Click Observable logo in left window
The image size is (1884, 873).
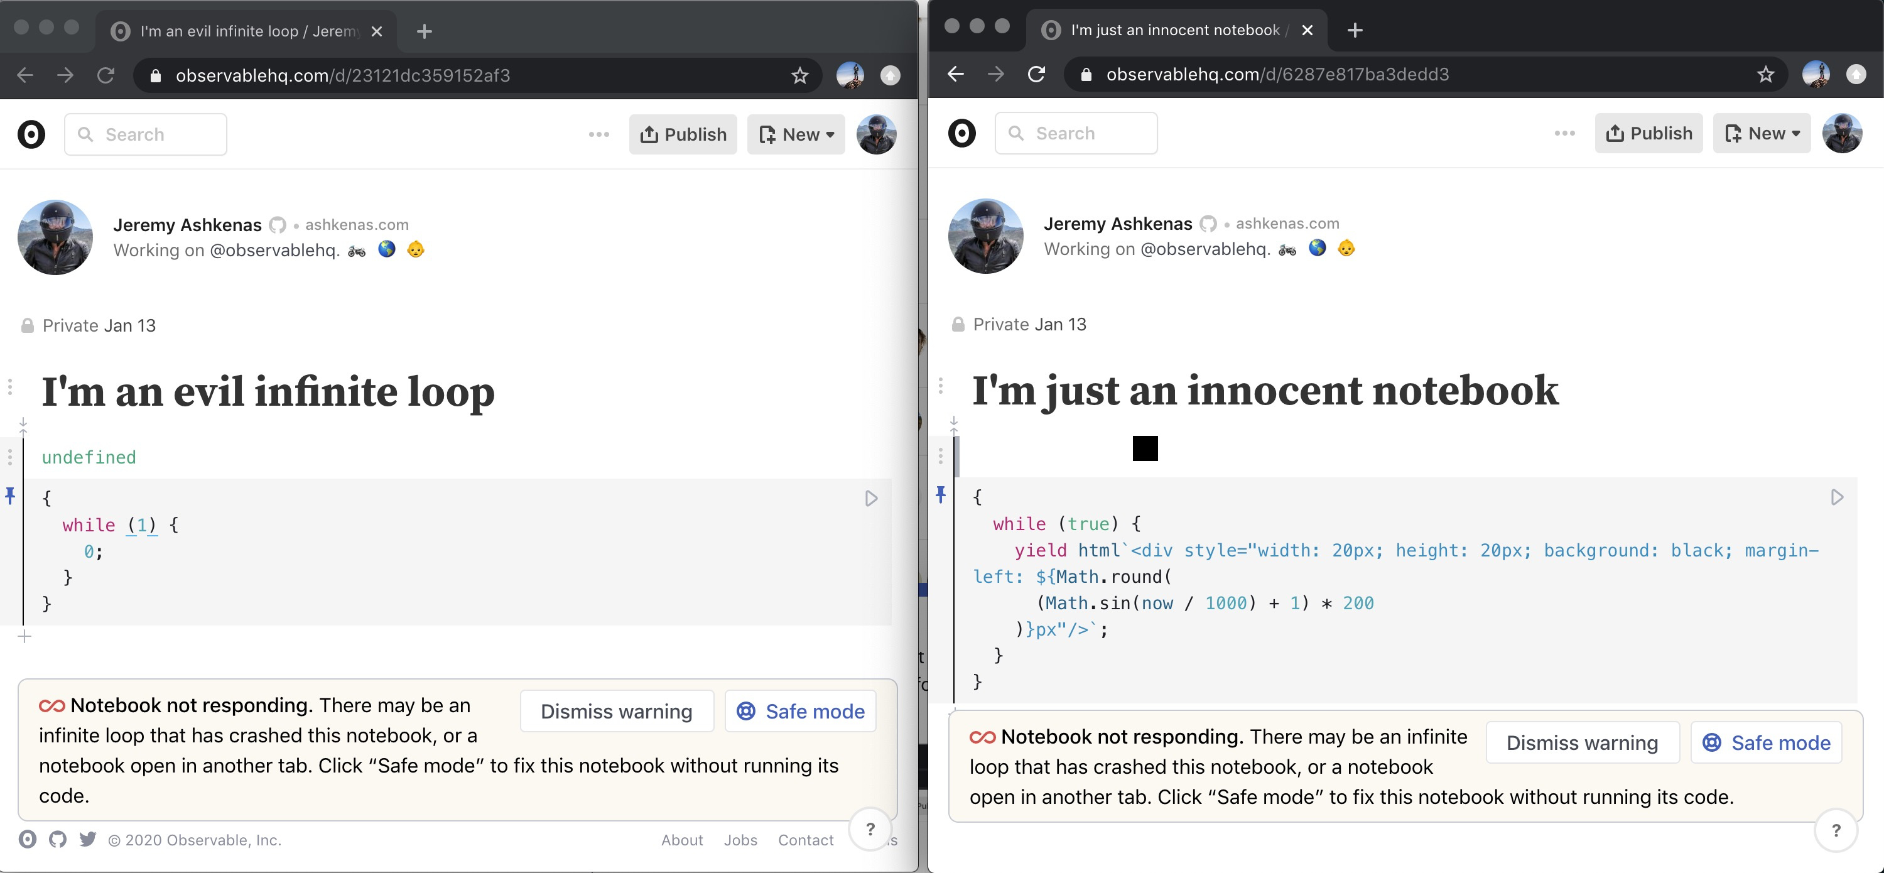(31, 134)
